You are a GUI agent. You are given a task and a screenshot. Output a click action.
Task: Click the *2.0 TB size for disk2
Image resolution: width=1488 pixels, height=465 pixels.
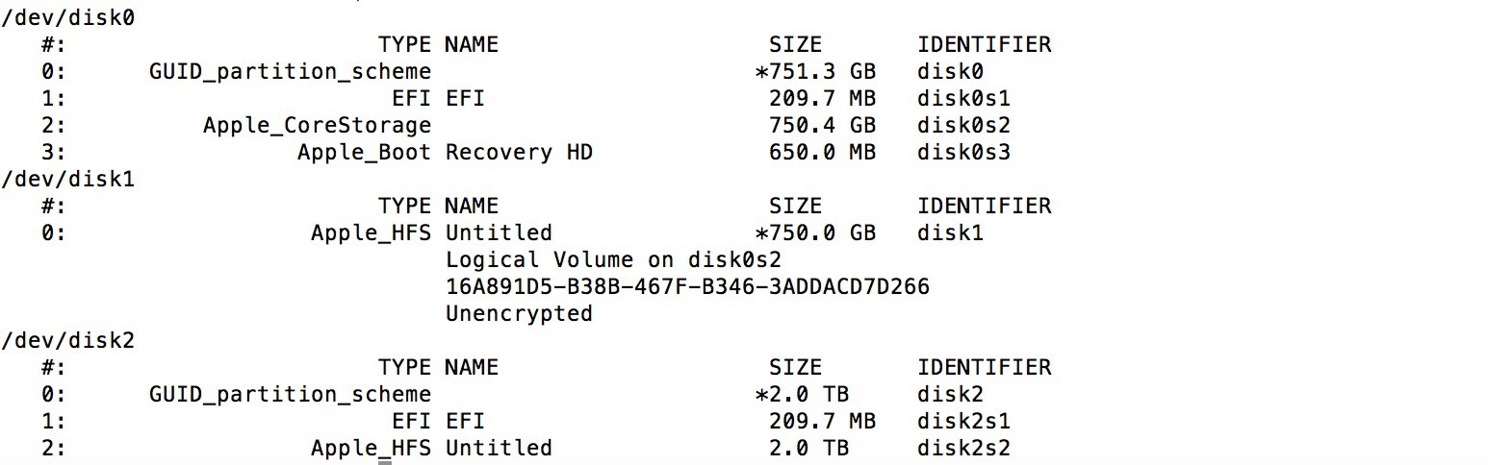802,394
